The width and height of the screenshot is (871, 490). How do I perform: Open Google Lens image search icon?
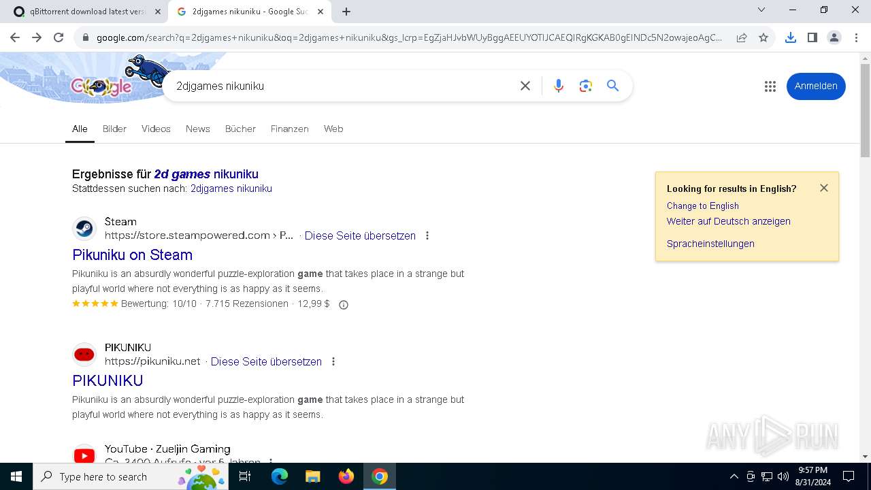click(x=586, y=86)
